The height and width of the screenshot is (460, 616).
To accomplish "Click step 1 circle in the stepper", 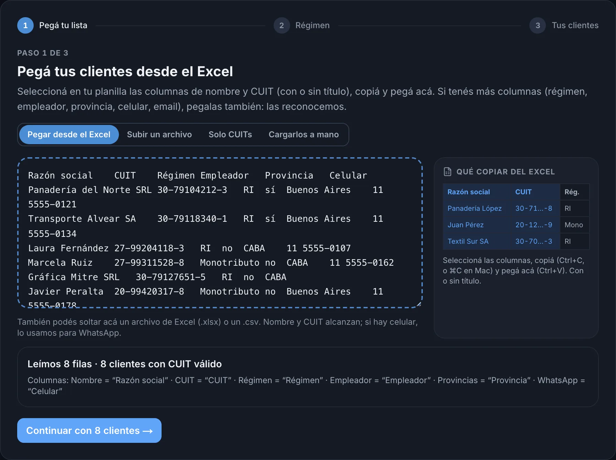I will click(25, 25).
